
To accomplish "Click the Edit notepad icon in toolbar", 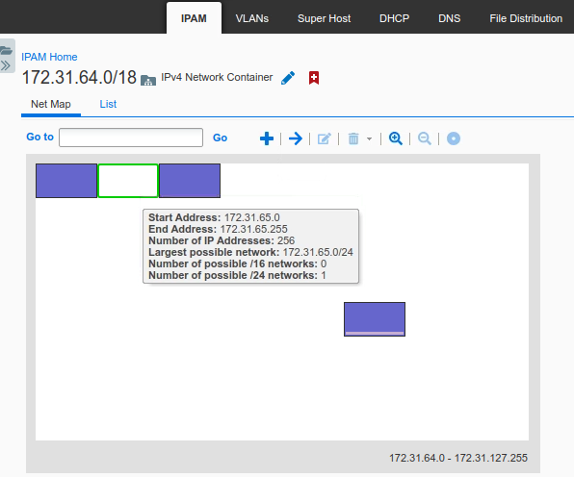I will [324, 138].
